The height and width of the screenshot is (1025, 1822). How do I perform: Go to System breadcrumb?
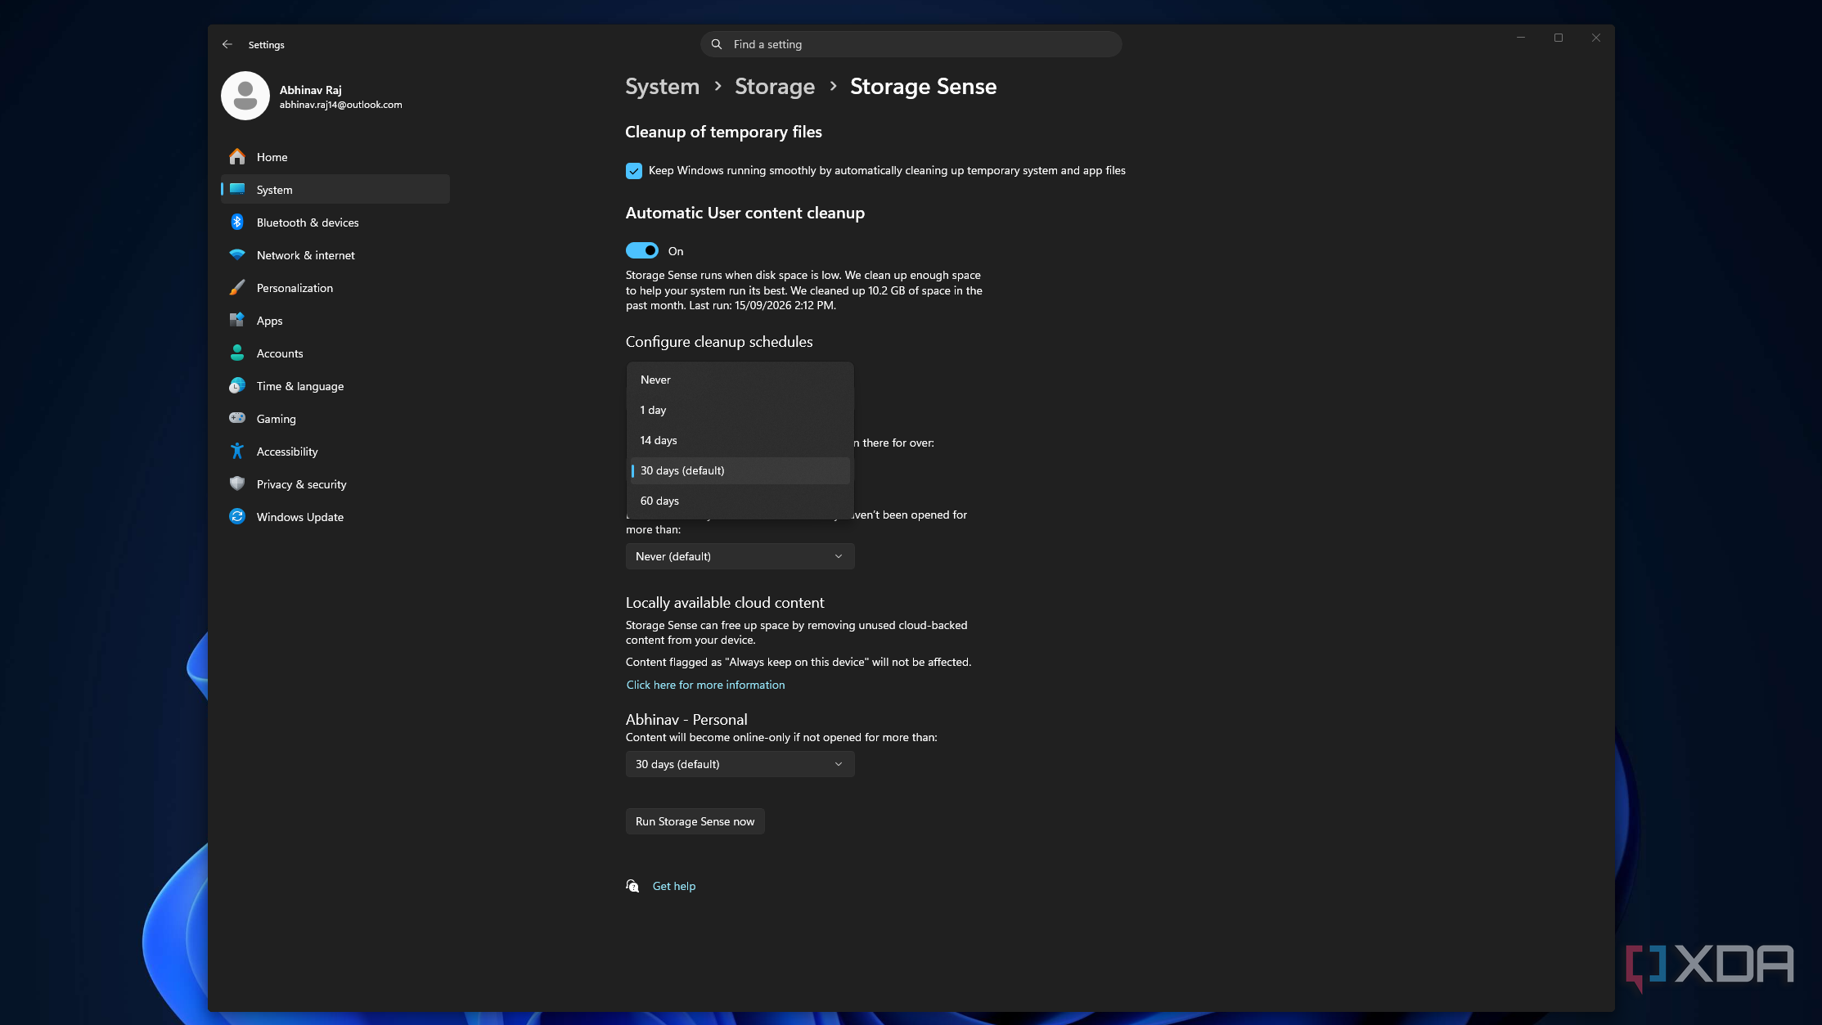(662, 86)
